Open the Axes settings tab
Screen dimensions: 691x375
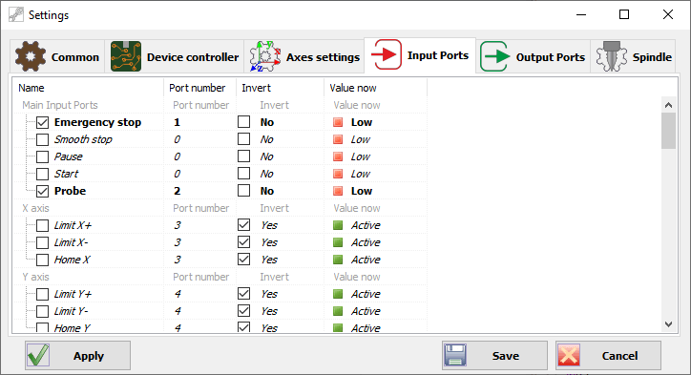click(304, 56)
